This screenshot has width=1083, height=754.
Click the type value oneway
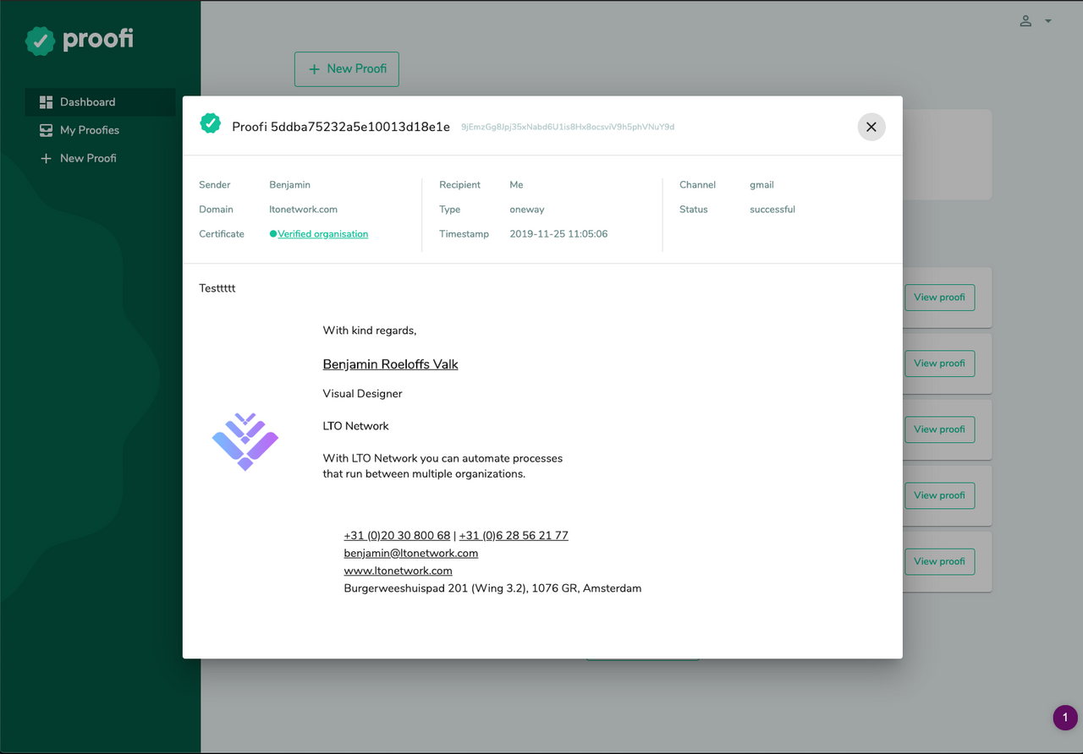(527, 210)
